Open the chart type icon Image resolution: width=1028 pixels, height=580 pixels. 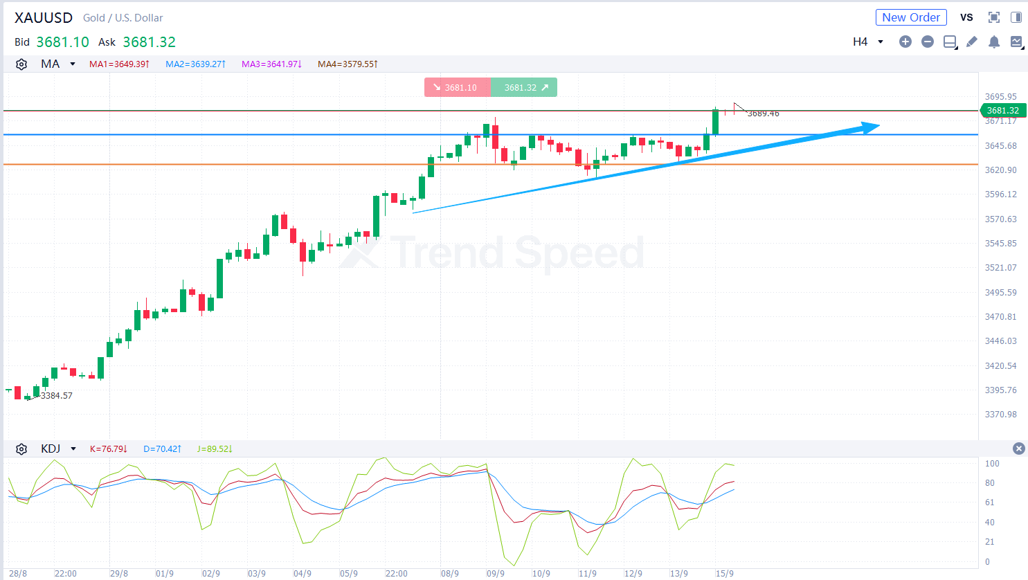coord(1016,42)
